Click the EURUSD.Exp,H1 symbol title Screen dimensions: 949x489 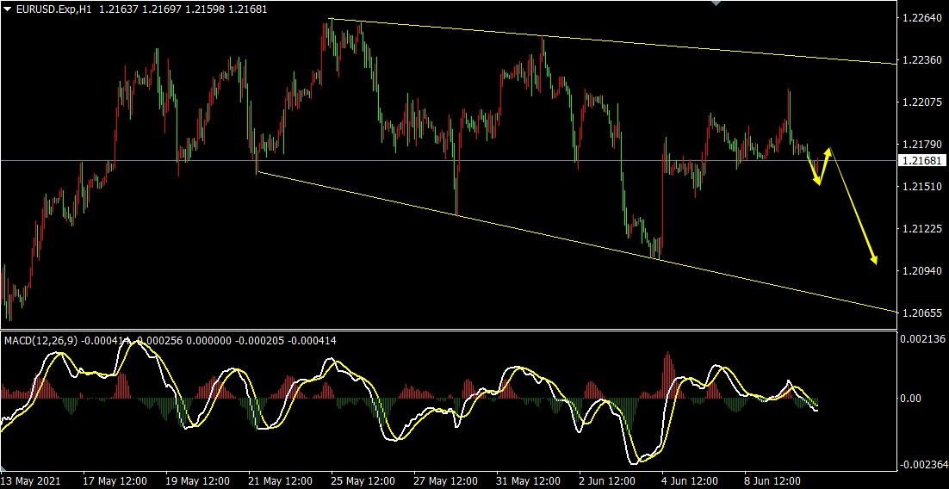click(54, 9)
